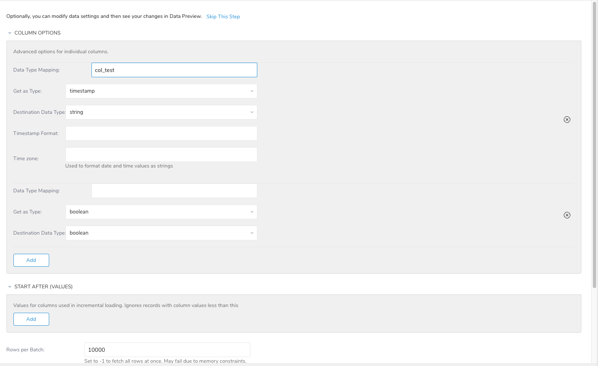600x366 pixels.
Task: Open Destination Data Type dropdown showing string
Action: pyautogui.click(x=161, y=112)
